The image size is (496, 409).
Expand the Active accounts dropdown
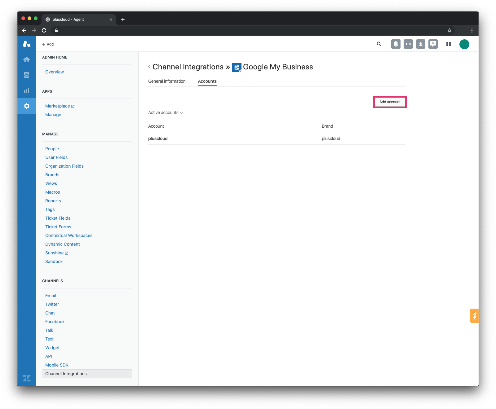tap(166, 112)
